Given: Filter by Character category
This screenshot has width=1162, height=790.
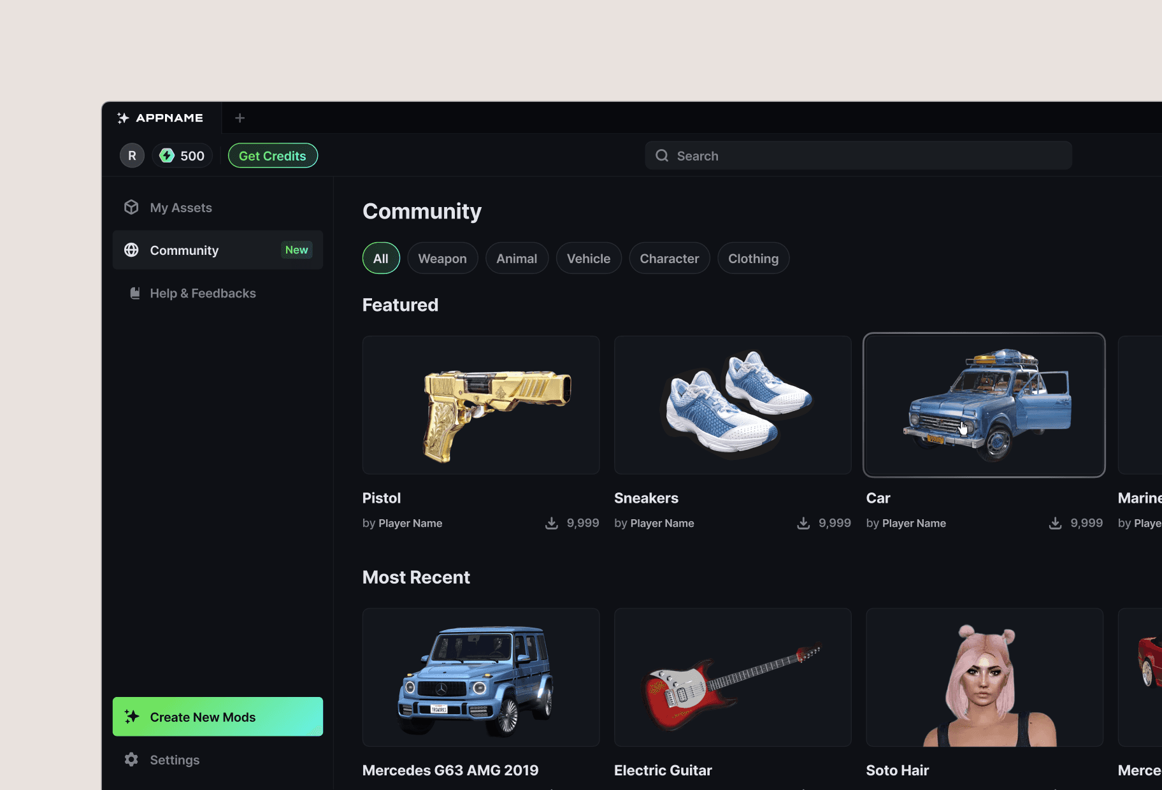Looking at the screenshot, I should click(670, 258).
